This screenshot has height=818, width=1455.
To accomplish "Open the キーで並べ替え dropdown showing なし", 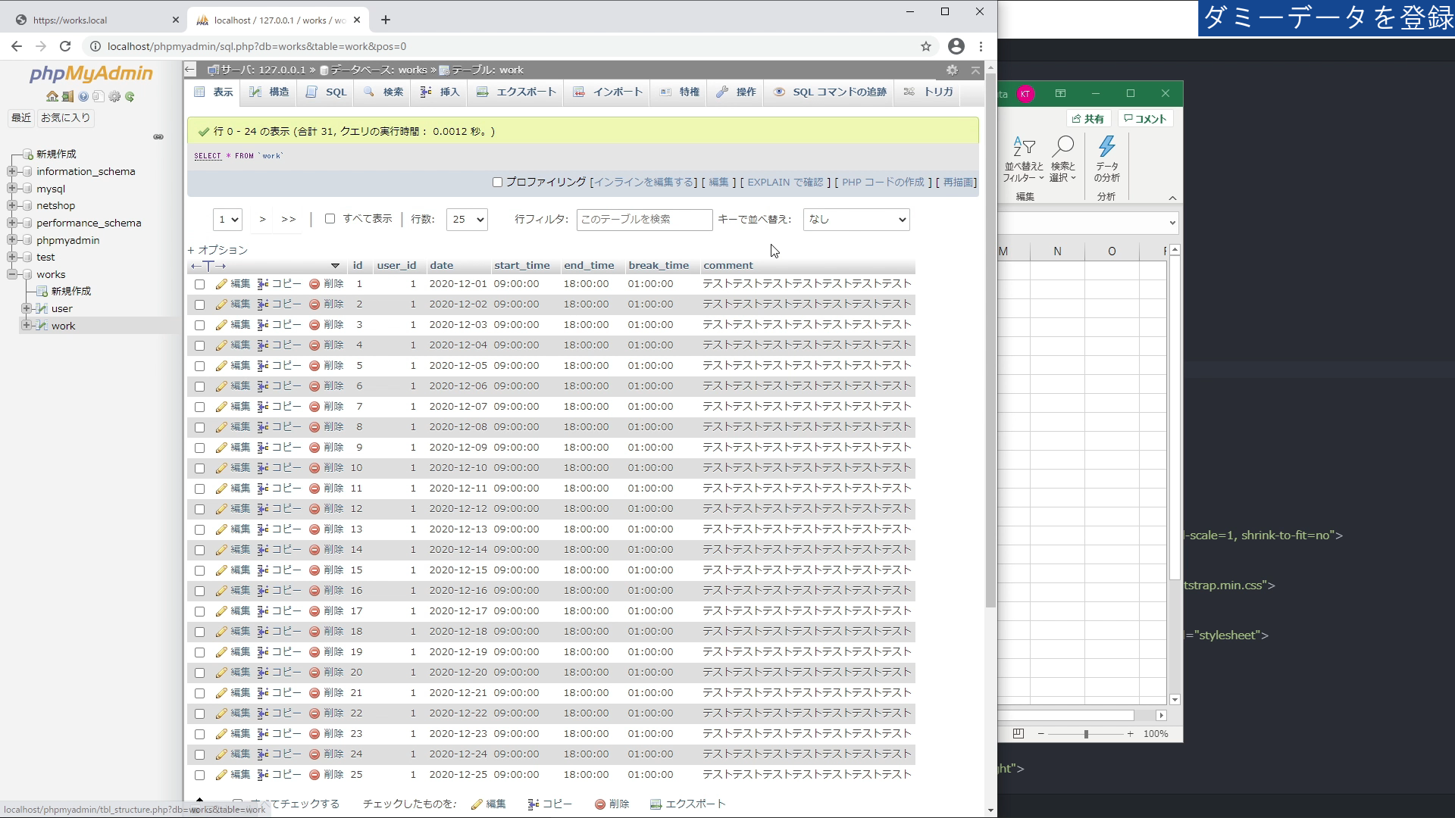I will [856, 220].
